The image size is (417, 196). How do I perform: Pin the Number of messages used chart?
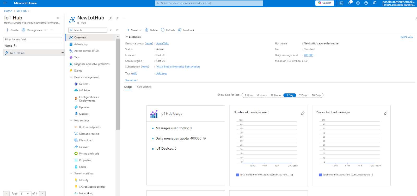(x=303, y=113)
